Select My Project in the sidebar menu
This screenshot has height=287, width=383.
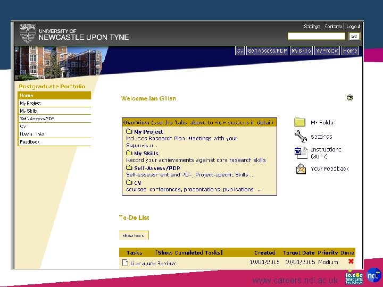(x=54, y=103)
